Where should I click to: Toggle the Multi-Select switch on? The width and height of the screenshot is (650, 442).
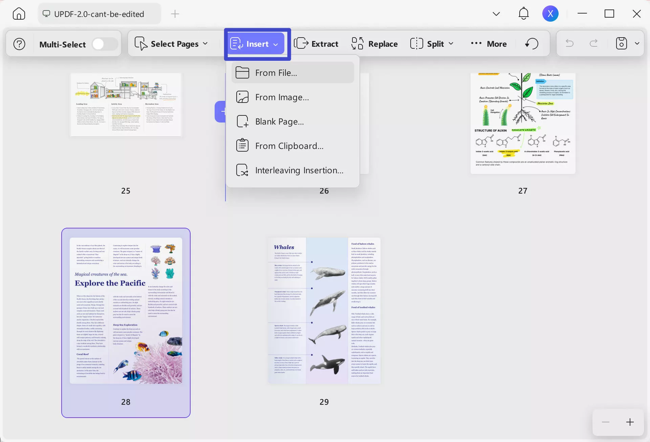(x=104, y=43)
